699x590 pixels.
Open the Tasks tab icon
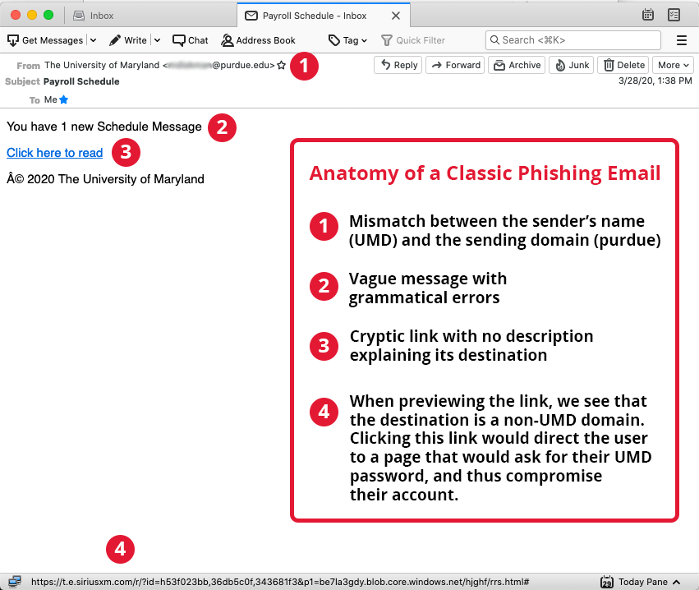tap(674, 15)
